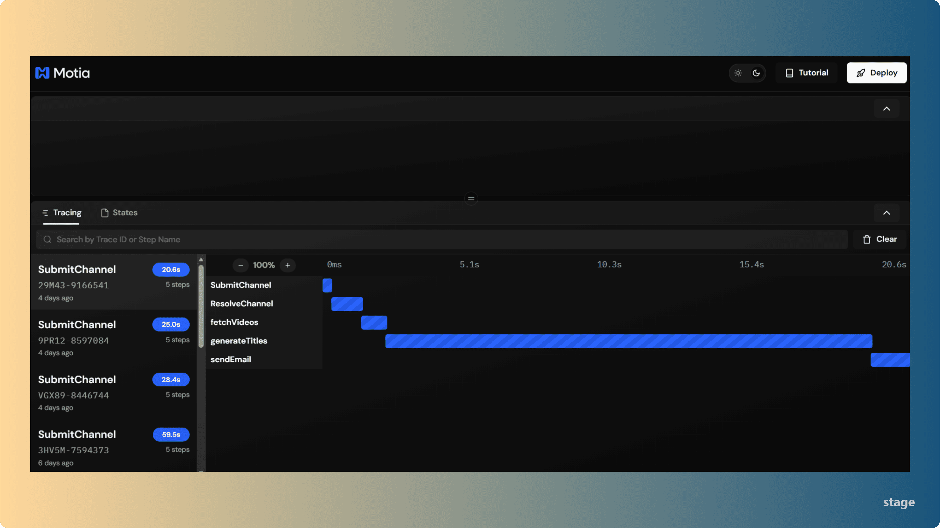Switch to dark theme moon icon

pyautogui.click(x=756, y=73)
